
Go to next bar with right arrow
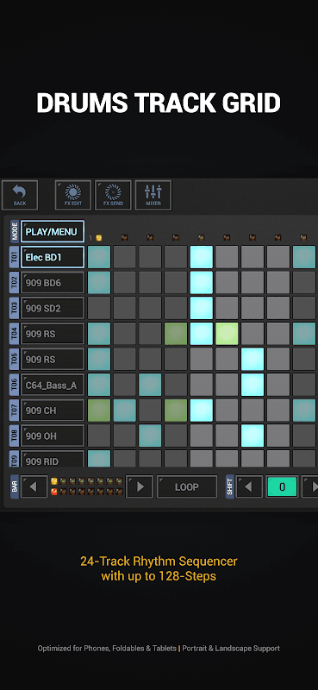[x=140, y=486]
